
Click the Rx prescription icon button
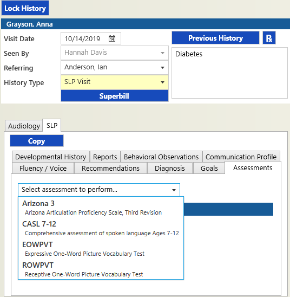click(x=269, y=38)
